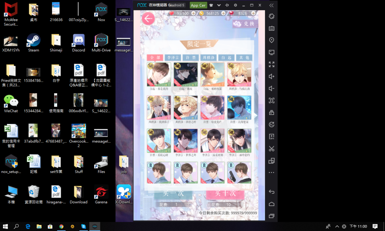Take a Nox screenshot

coord(271,100)
